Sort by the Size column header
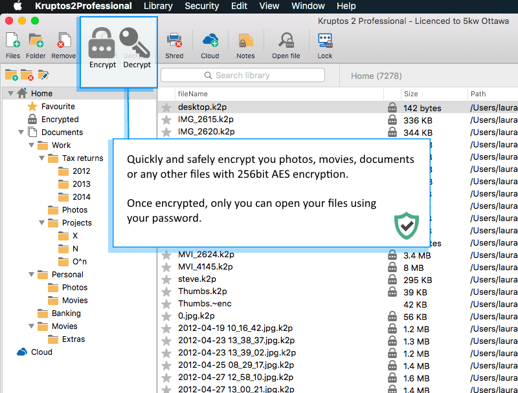The width and height of the screenshot is (518, 393). [411, 94]
